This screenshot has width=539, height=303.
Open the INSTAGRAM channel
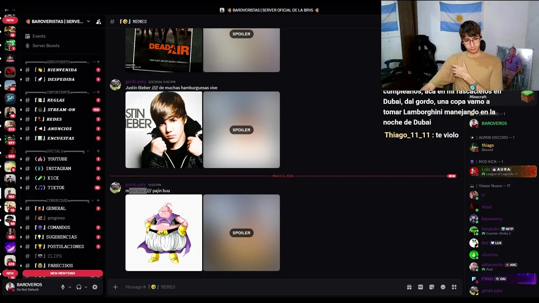pos(63,169)
